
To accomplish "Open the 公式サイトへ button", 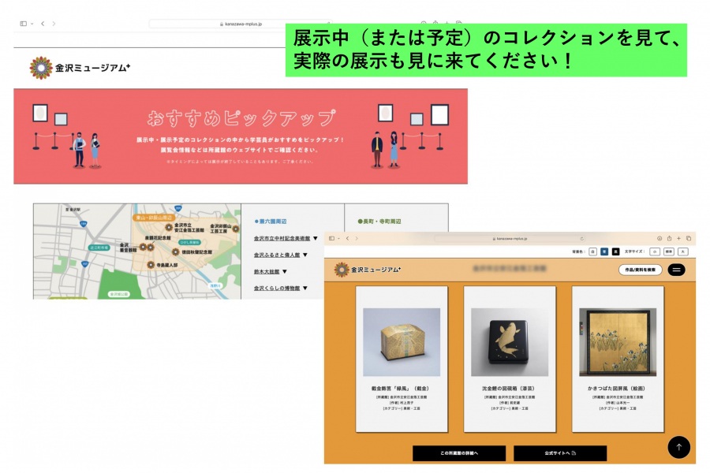I will pyautogui.click(x=560, y=453).
